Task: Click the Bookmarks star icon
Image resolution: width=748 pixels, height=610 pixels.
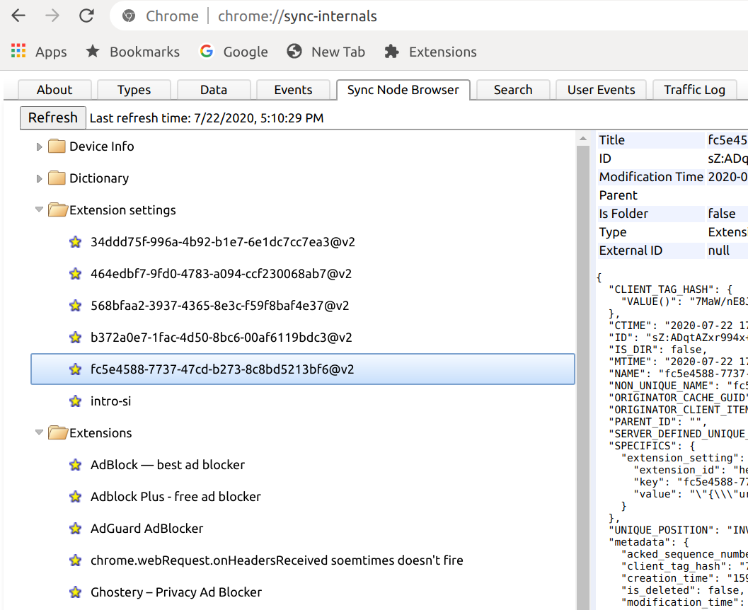Action: coord(93,50)
